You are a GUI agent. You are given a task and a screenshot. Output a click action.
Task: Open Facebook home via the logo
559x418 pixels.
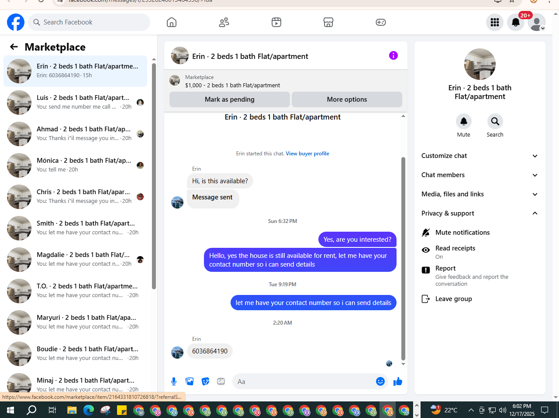tap(16, 22)
